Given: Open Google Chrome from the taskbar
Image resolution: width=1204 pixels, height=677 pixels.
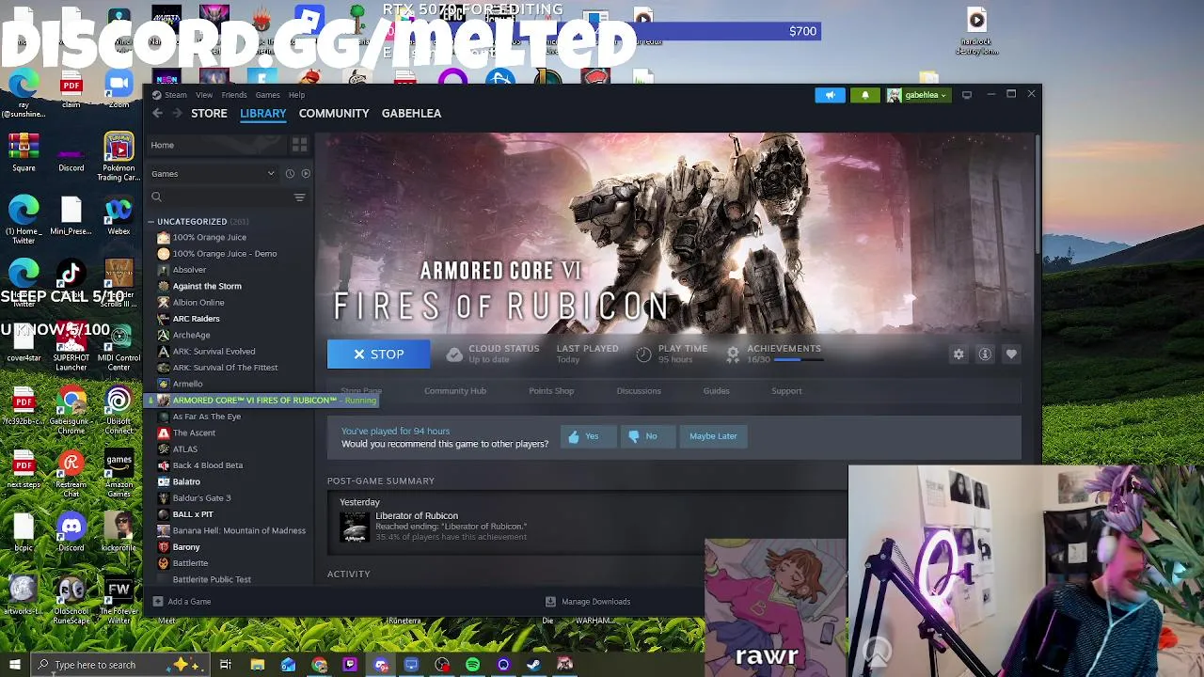Looking at the screenshot, I should click(320, 665).
